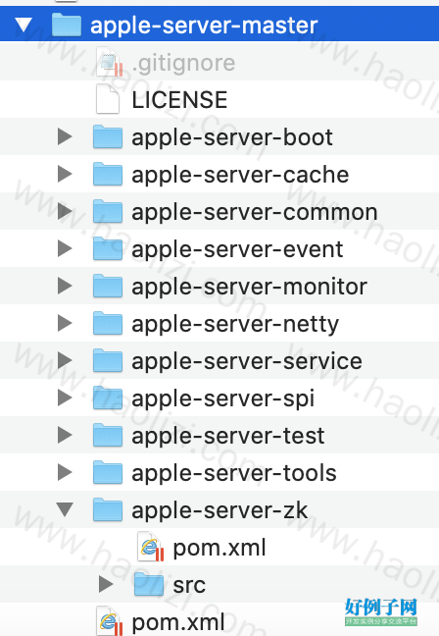Click the src folder icon

point(149,584)
